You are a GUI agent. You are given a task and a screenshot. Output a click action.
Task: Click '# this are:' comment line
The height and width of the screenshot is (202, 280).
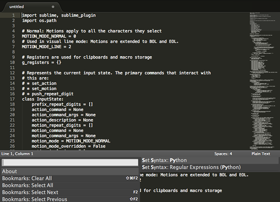coord(35,78)
